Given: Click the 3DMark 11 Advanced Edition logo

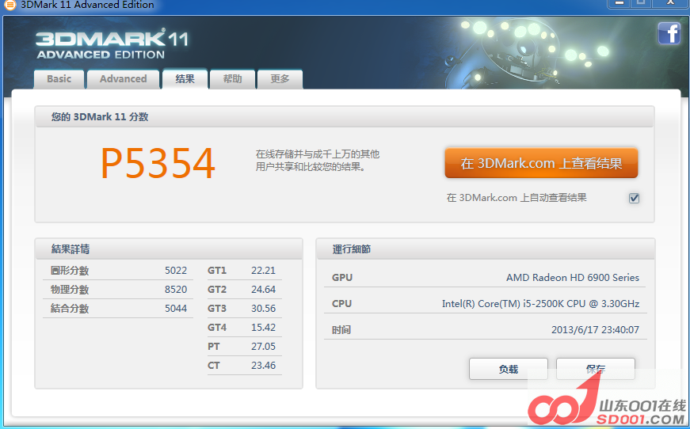Looking at the screenshot, I should pyautogui.click(x=112, y=44).
